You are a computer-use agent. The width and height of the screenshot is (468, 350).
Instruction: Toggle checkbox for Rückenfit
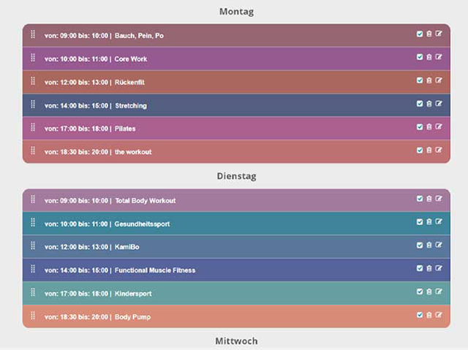click(420, 80)
